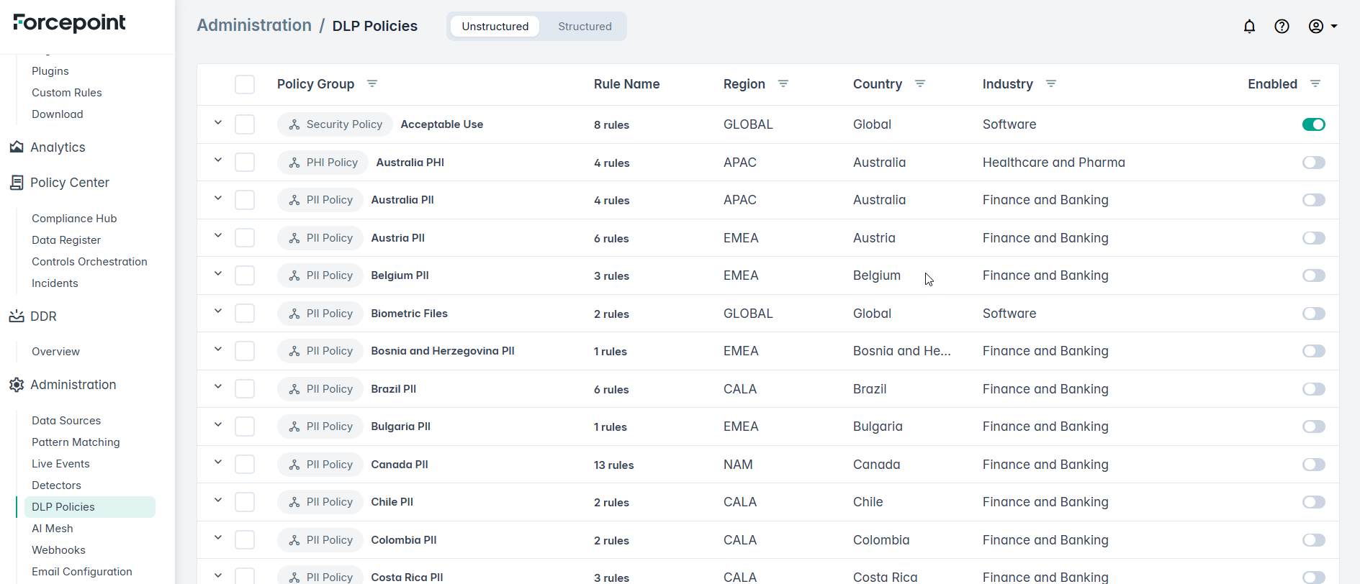Click the Policy Group filter icon
1360x584 pixels.
372,84
